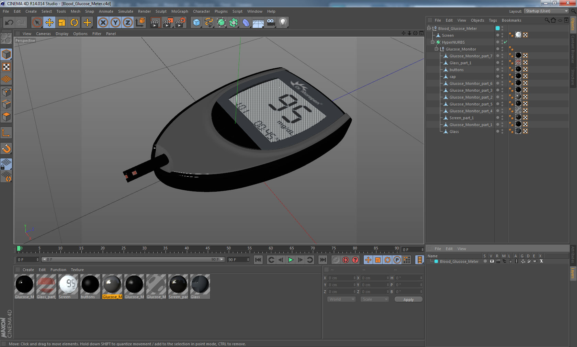
Task: Click the X position input field
Action: (x=341, y=278)
